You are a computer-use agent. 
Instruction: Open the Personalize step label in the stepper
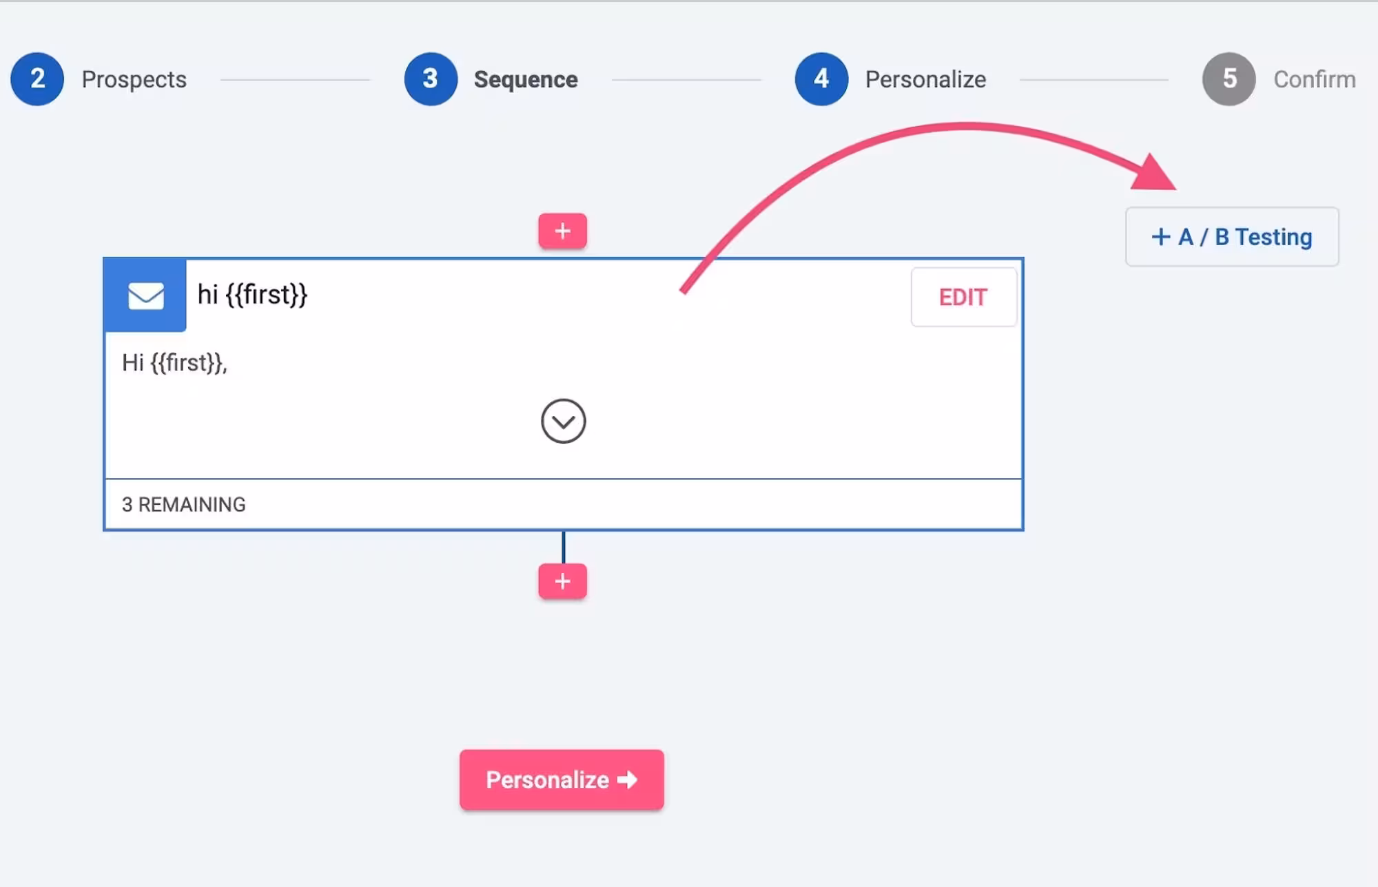pyautogui.click(x=925, y=79)
